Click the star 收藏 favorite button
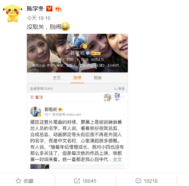The image size is (189, 186). [x=25, y=181]
